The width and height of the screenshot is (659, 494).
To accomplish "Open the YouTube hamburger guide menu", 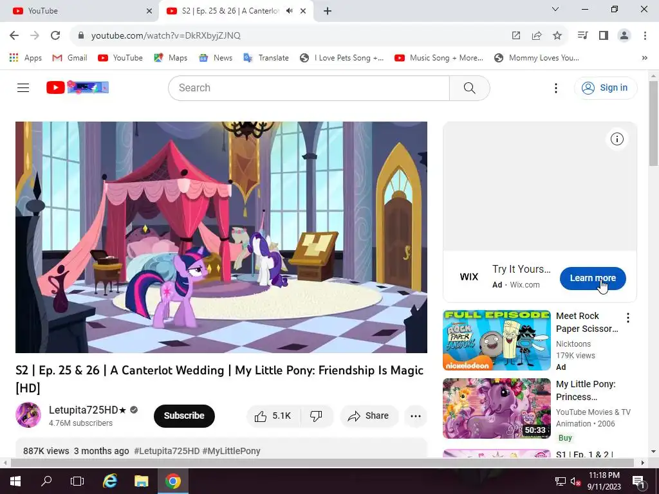I will tap(23, 87).
